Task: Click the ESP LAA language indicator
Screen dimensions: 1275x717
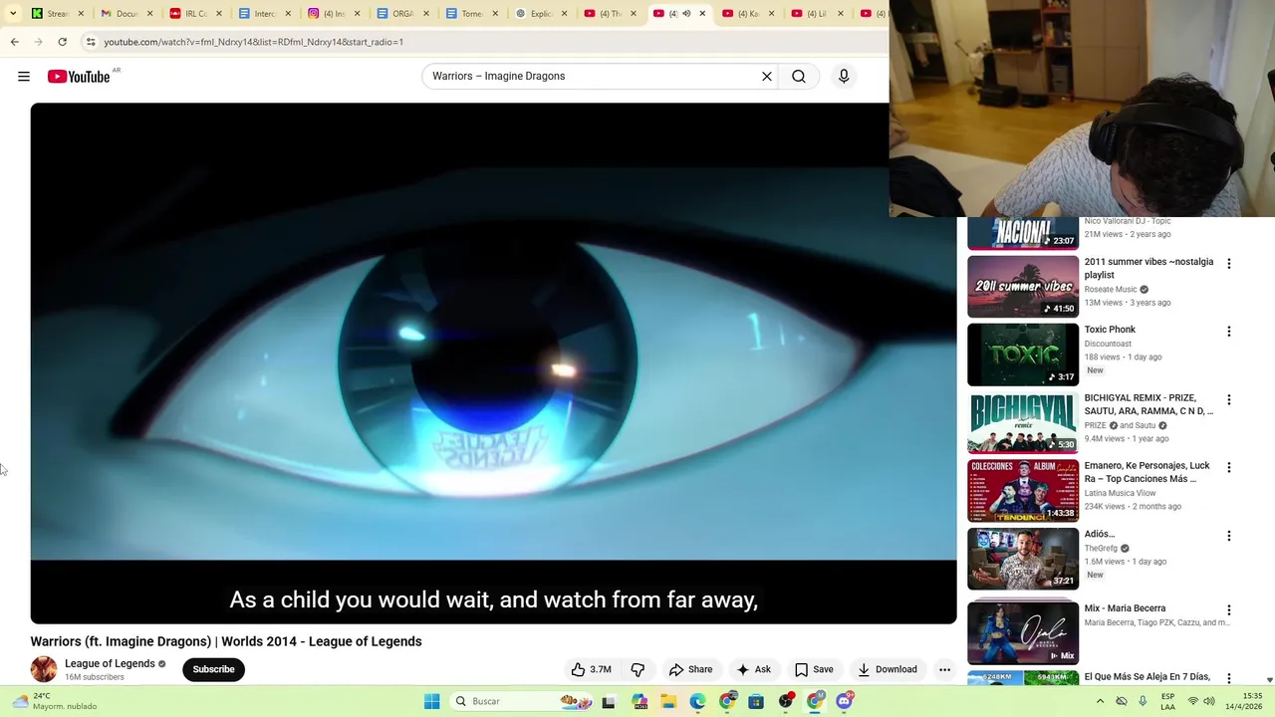Action: 1167,701
